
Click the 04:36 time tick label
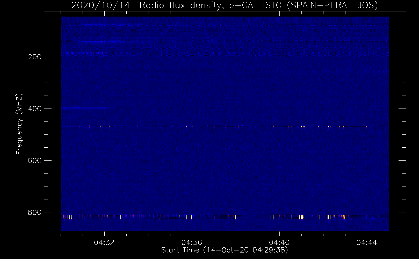click(192, 243)
